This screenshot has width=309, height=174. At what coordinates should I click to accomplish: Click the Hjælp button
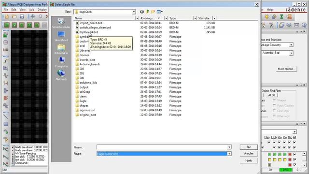(249, 160)
